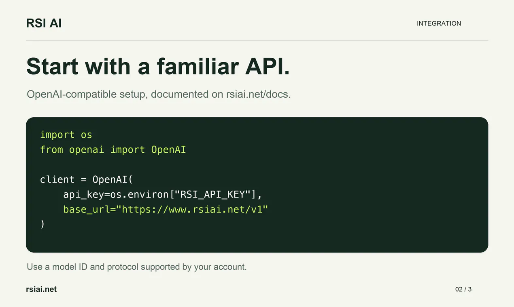
Task: Open the rsiai.net/docs reference in subtitle
Action: coord(257,95)
